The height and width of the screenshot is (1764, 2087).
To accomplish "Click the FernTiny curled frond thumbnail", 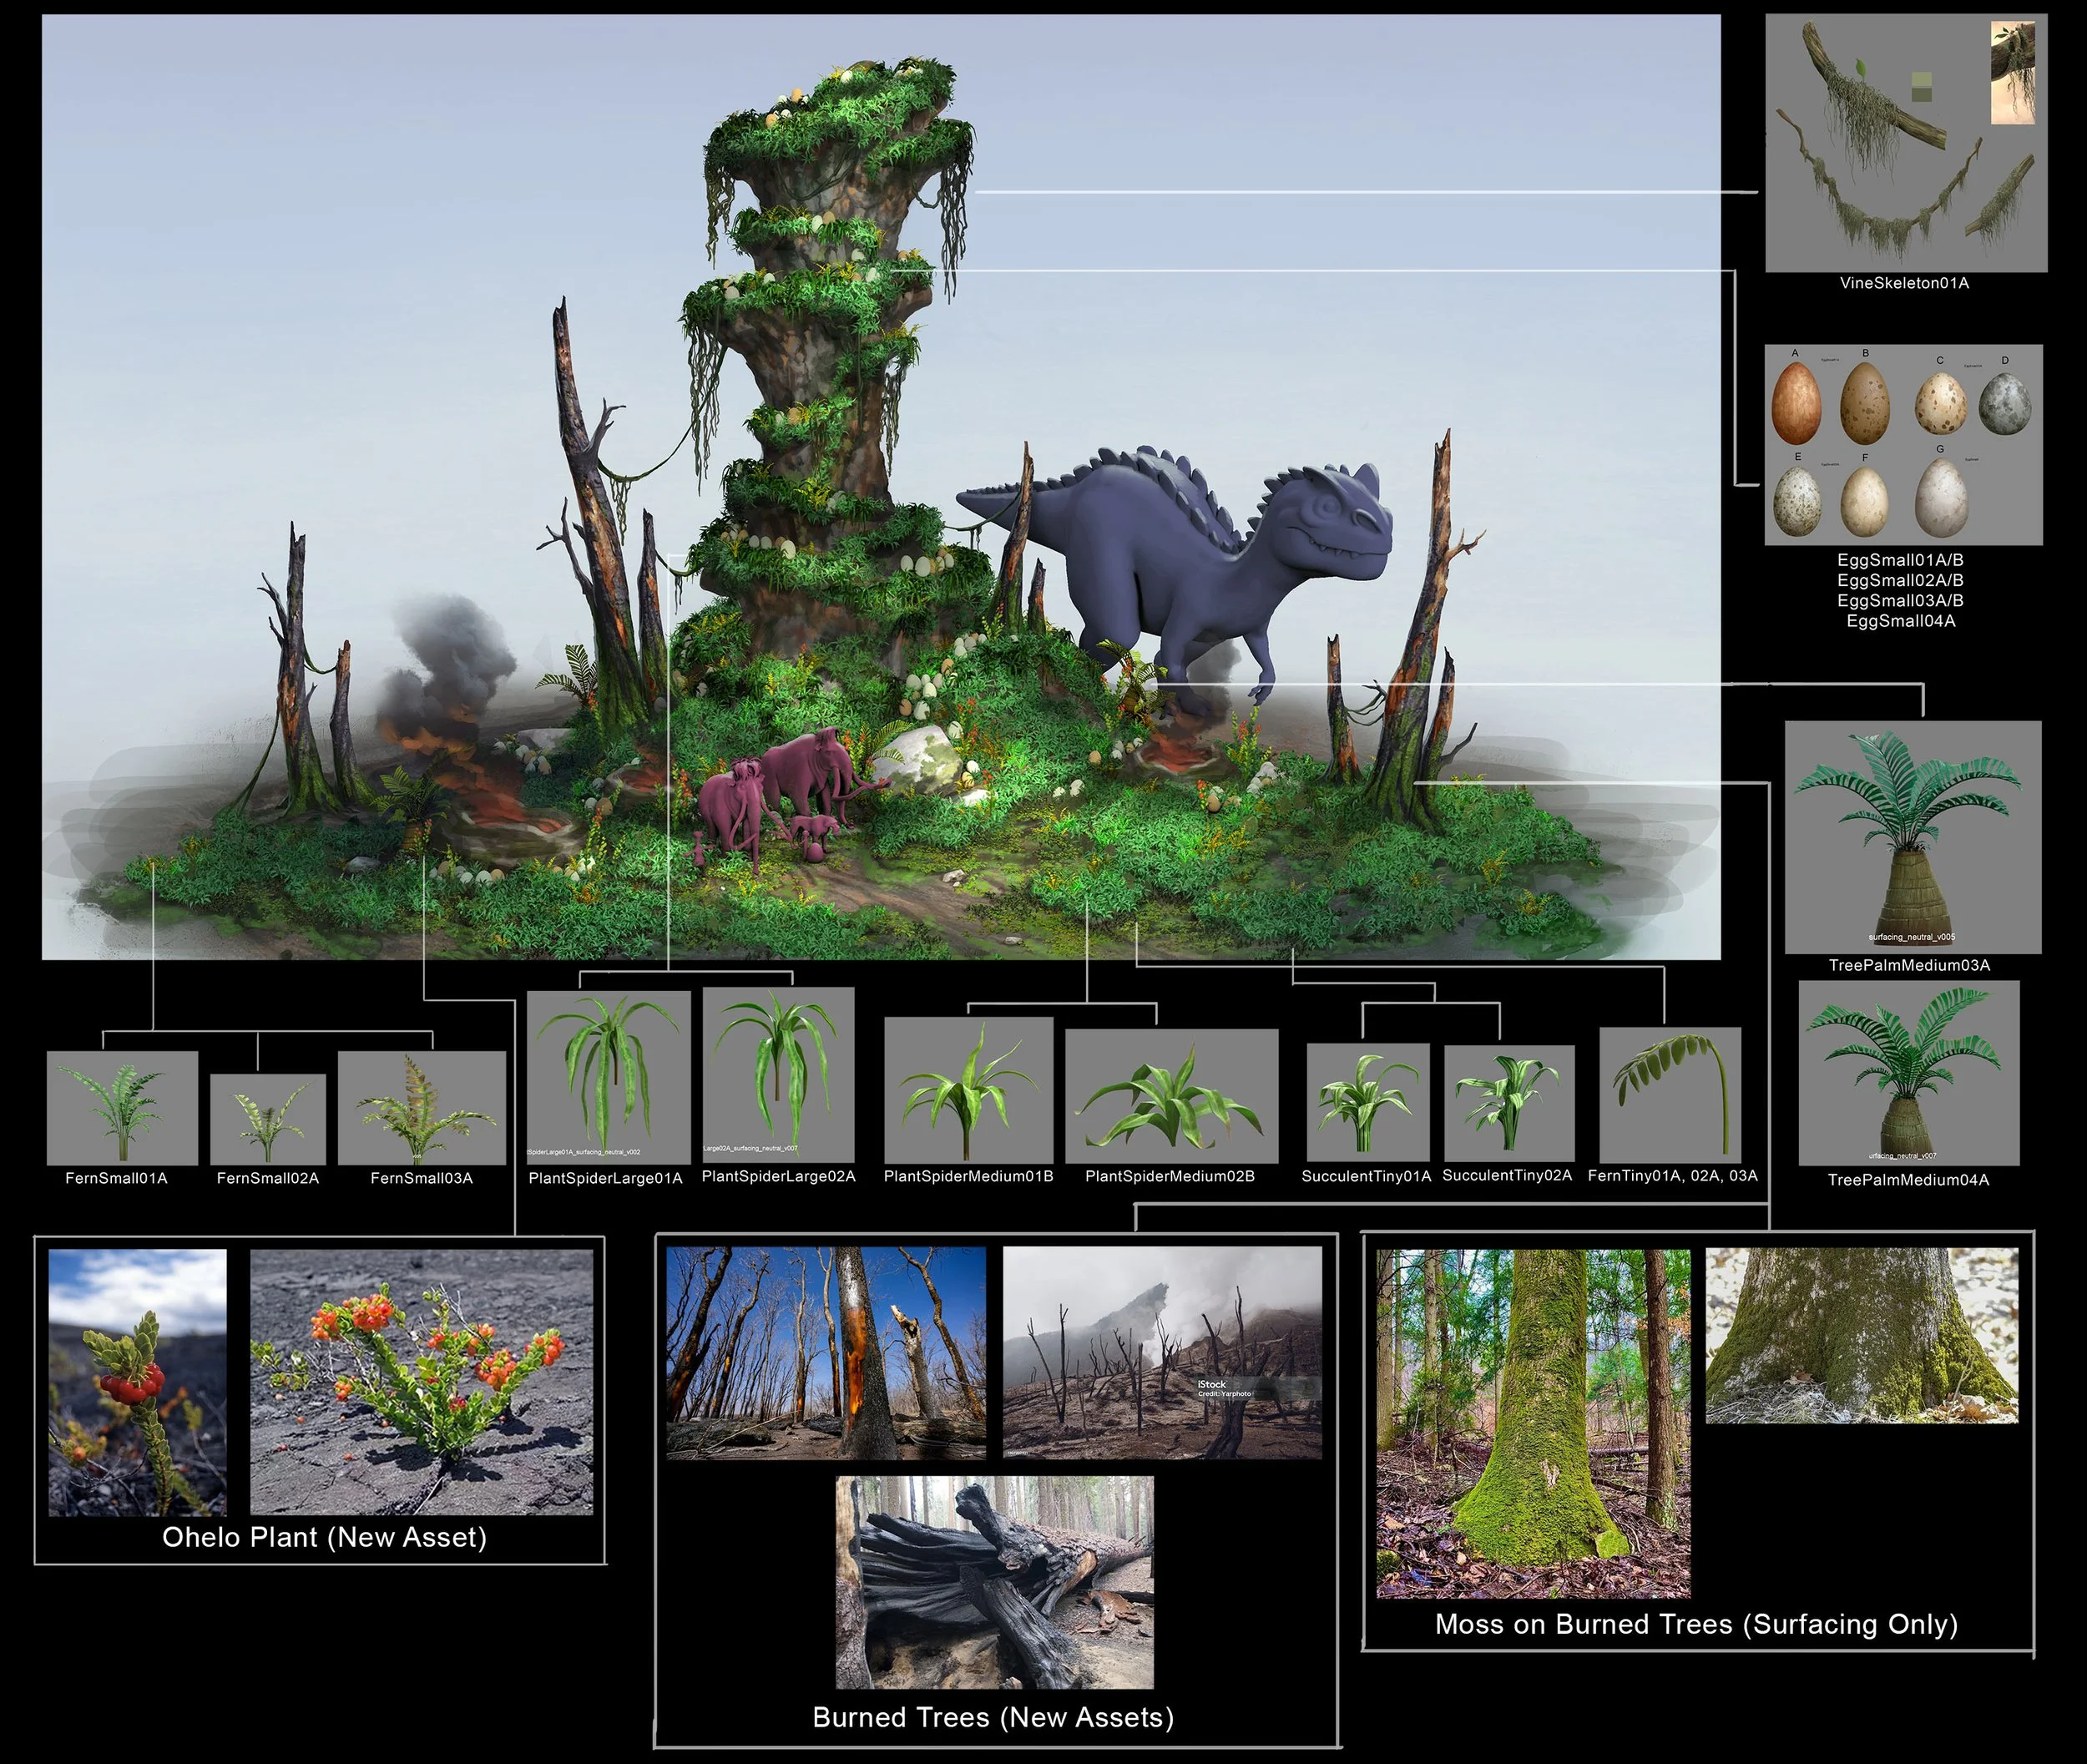I will [1670, 1094].
